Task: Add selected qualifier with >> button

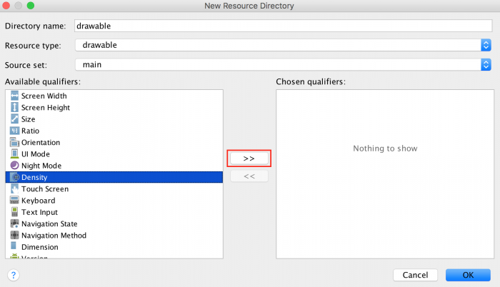Action: pos(249,158)
